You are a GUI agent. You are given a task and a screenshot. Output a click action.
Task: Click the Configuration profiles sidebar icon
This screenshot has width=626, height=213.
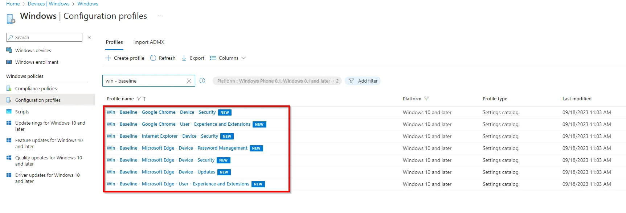tap(9, 100)
